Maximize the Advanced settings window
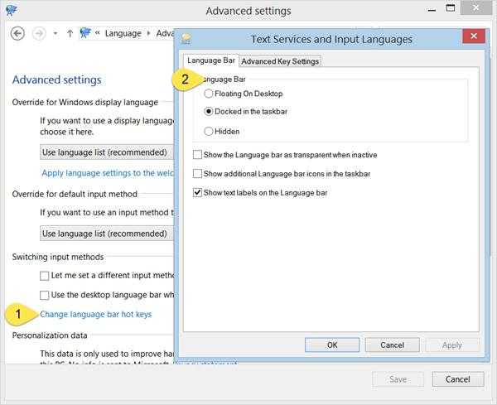Image resolution: width=497 pixels, height=405 pixels. click(x=450, y=8)
